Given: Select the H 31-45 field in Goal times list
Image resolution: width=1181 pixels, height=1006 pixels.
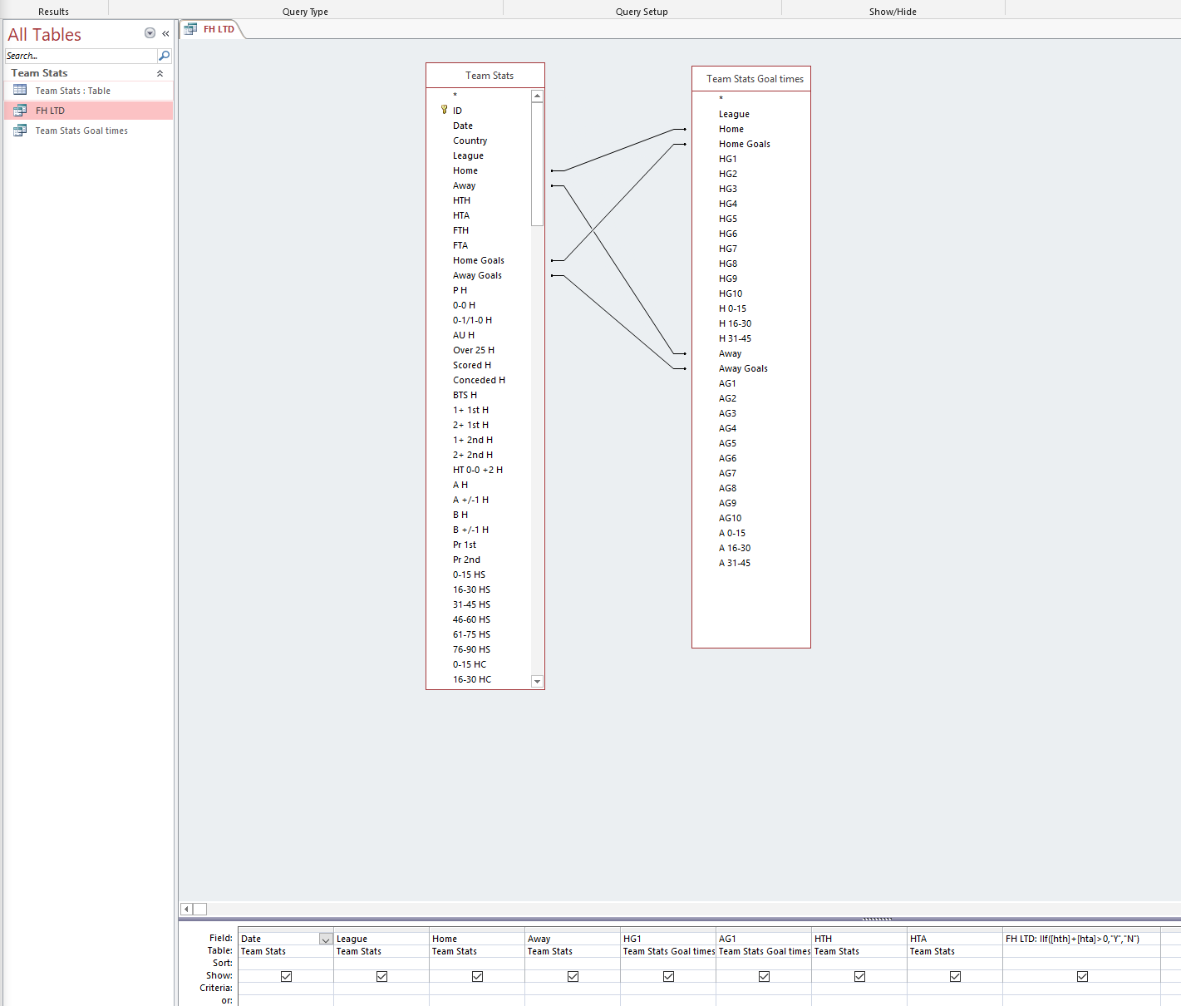Looking at the screenshot, I should 735,338.
